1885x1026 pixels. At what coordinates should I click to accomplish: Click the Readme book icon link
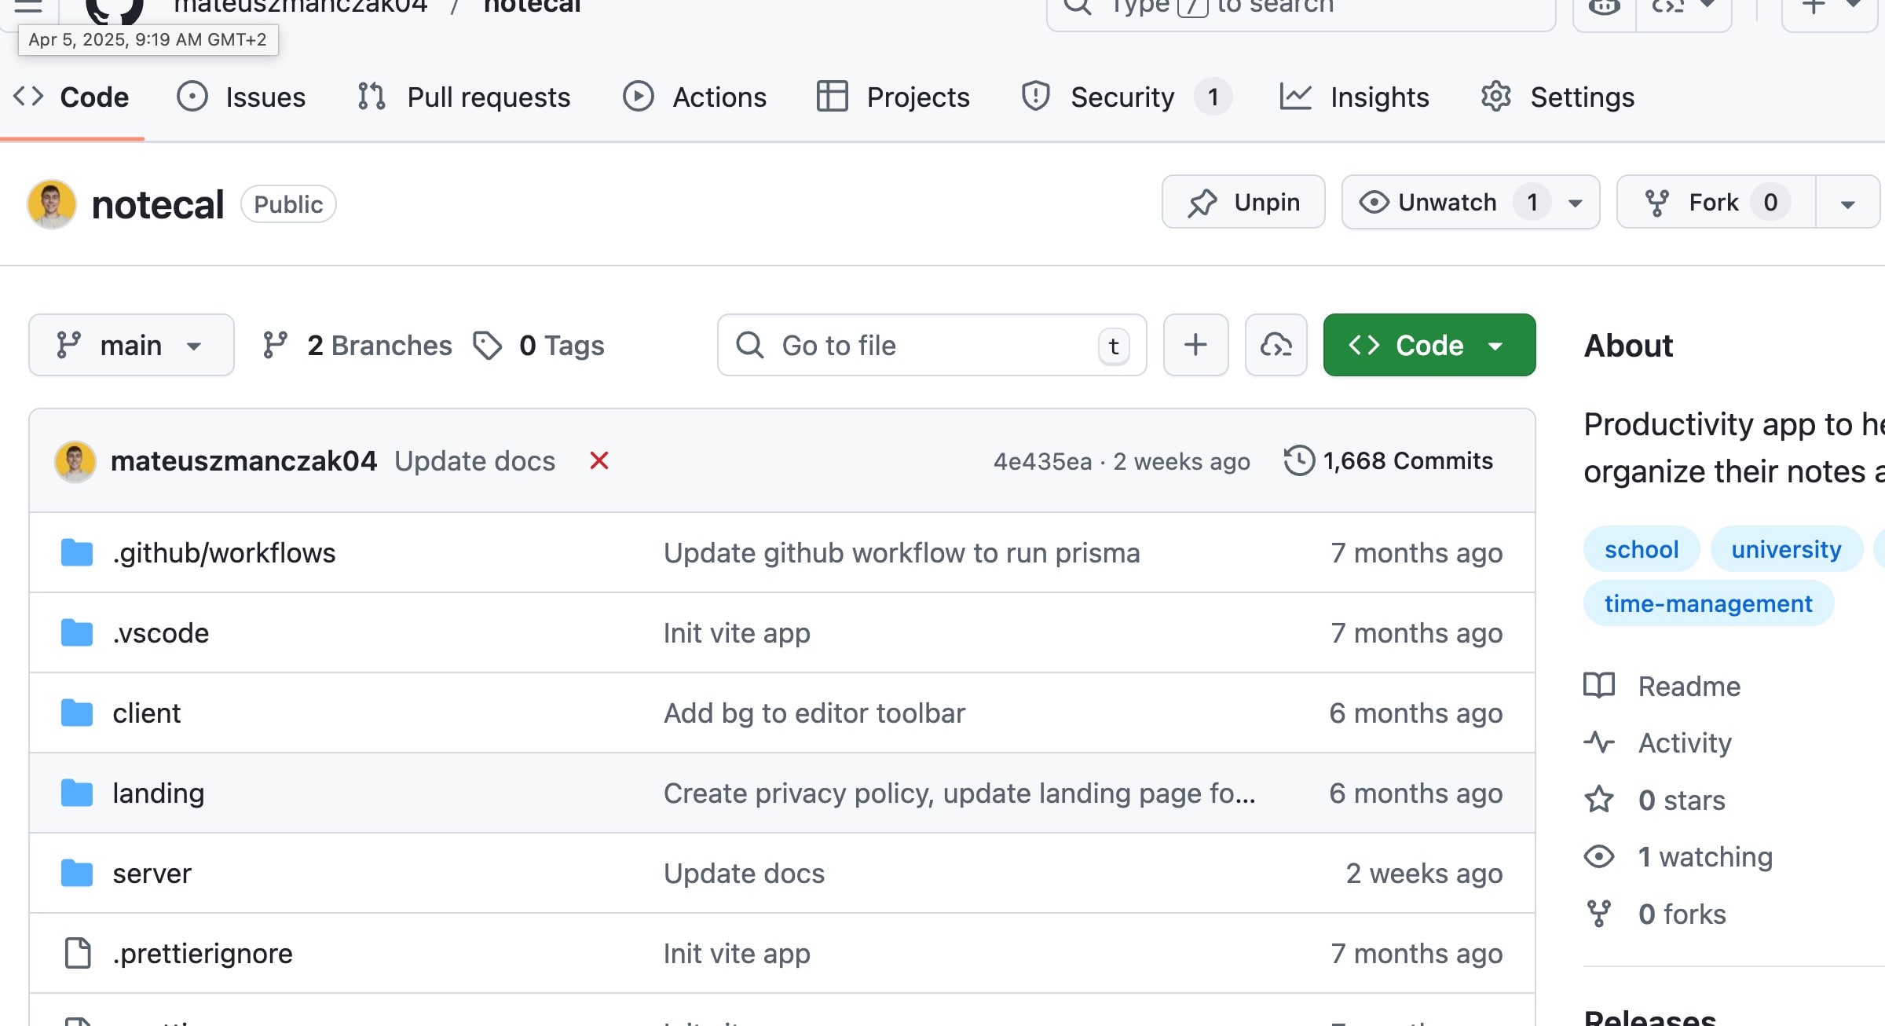pos(1599,686)
